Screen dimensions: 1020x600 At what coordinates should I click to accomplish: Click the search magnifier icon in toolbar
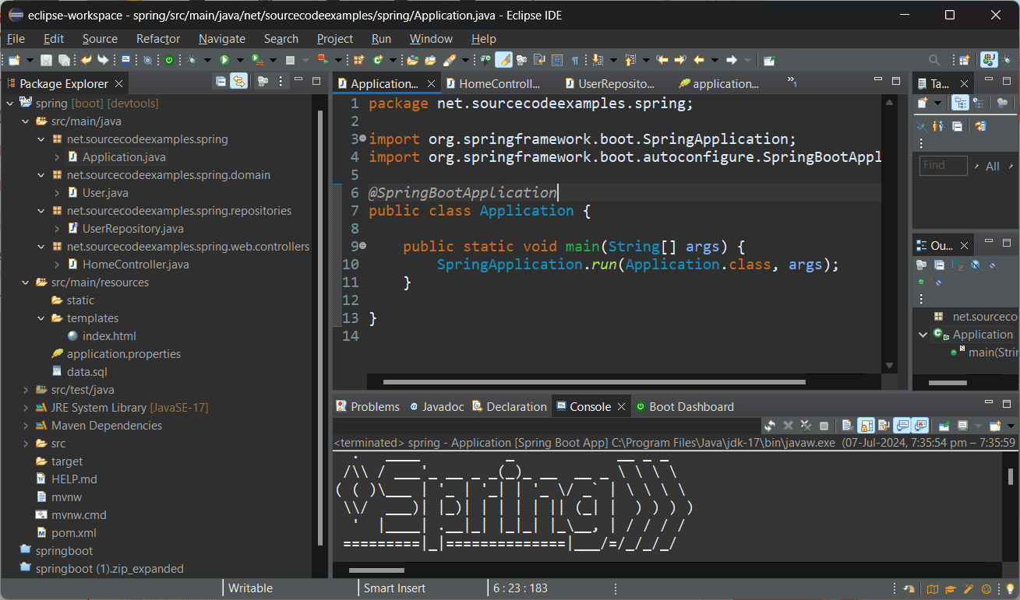[934, 60]
